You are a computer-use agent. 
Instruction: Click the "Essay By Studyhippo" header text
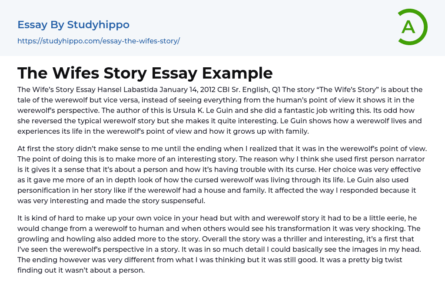click(x=73, y=25)
